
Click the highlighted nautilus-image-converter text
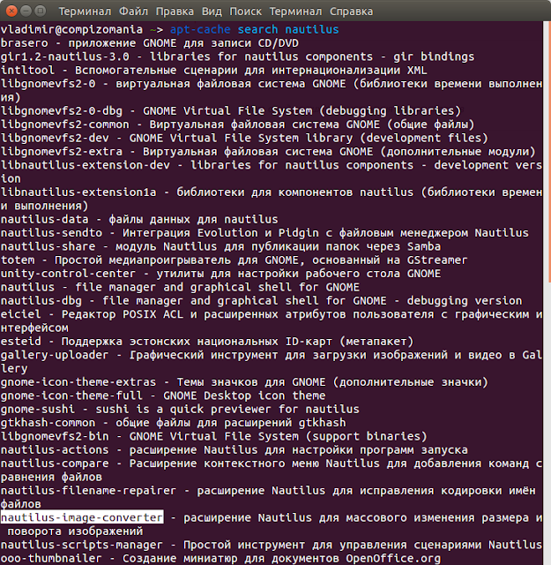[82, 517]
